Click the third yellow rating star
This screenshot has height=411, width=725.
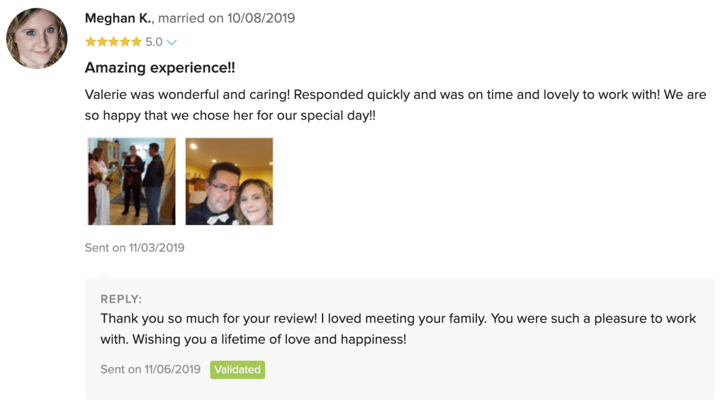113,42
